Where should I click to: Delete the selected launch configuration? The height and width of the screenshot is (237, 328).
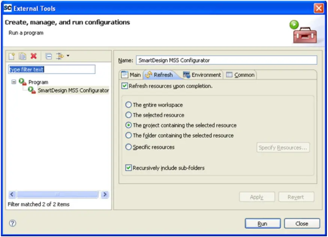[33, 56]
